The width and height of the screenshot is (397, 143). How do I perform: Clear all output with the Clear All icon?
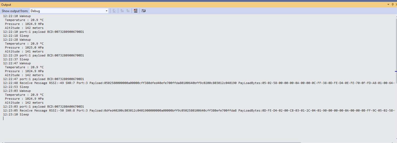coord(135,11)
